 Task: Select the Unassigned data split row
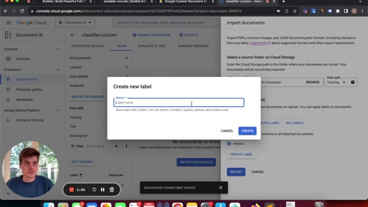pyautogui.click(x=87, y=136)
